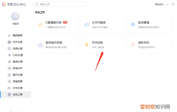This screenshot has height=112, width=177.
Task: Click the monitor icon beside 系统工具
Action: 9,95
